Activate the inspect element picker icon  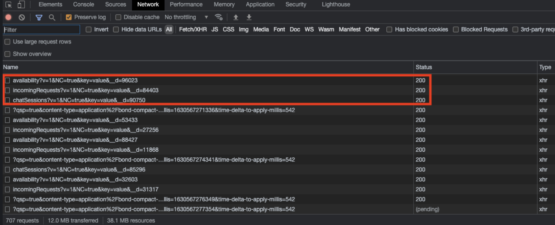pos(9,5)
